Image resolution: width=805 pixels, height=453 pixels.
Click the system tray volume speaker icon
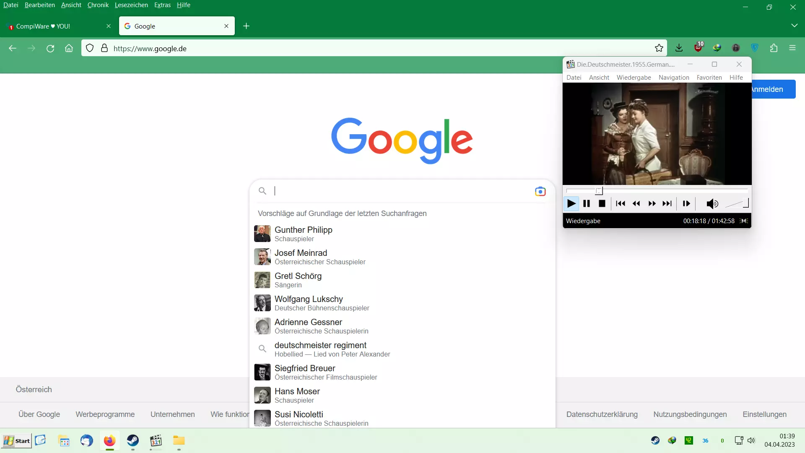pos(751,440)
